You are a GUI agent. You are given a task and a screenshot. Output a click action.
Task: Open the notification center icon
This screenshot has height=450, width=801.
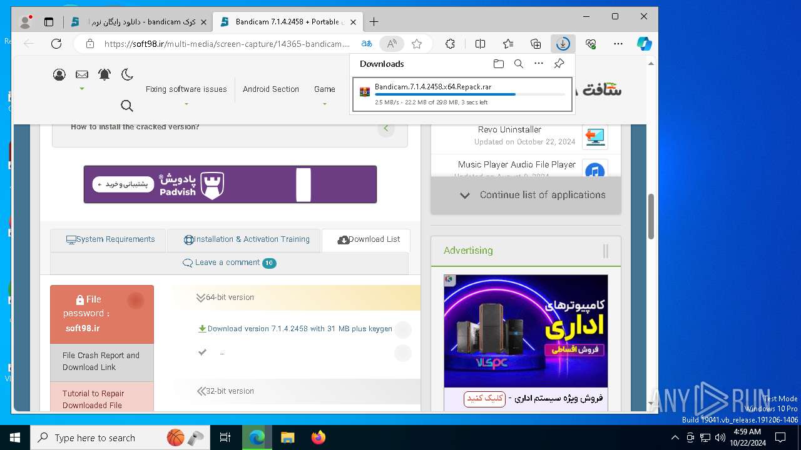pos(780,437)
